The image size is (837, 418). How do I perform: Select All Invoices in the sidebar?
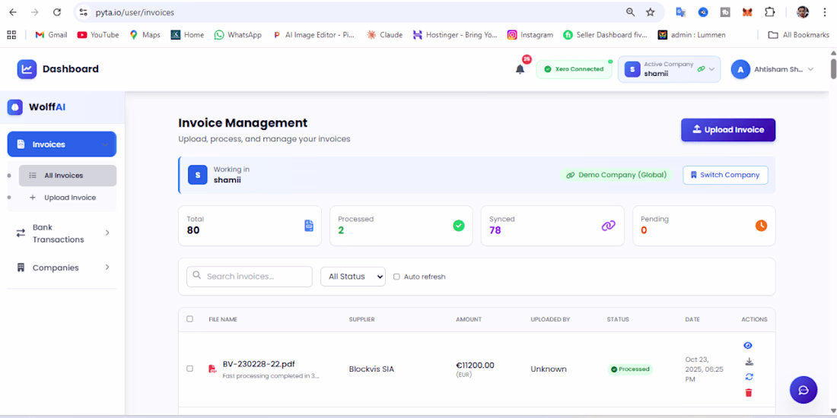point(67,176)
